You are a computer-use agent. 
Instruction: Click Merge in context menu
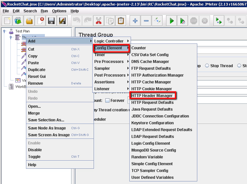coord(60,113)
